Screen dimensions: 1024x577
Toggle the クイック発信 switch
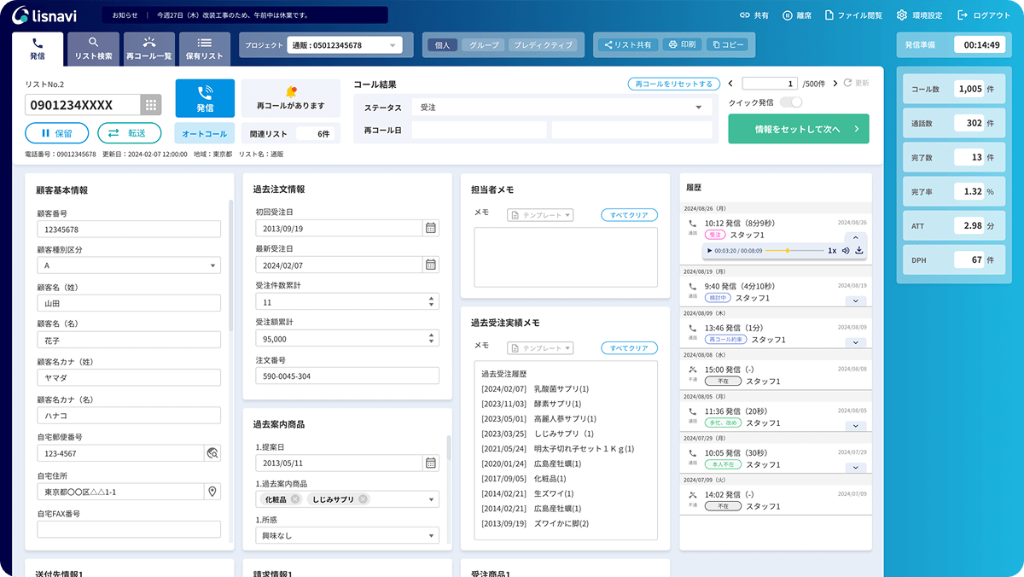pyautogui.click(x=791, y=102)
